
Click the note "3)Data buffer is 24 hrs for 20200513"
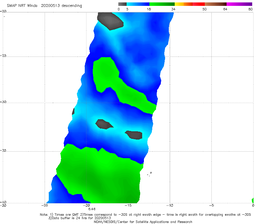[x=80, y=218]
